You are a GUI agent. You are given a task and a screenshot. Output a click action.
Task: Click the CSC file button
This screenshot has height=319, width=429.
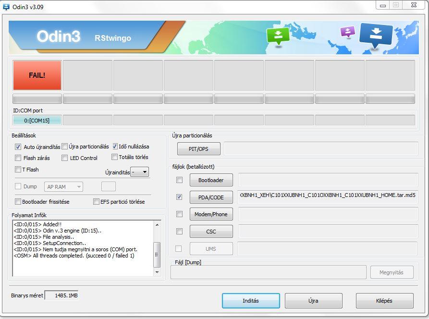coord(211,232)
